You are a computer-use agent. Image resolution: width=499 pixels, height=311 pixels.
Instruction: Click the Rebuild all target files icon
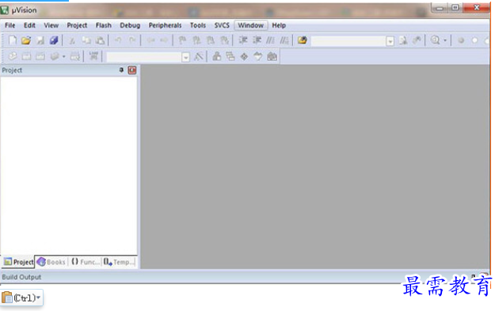click(40, 56)
